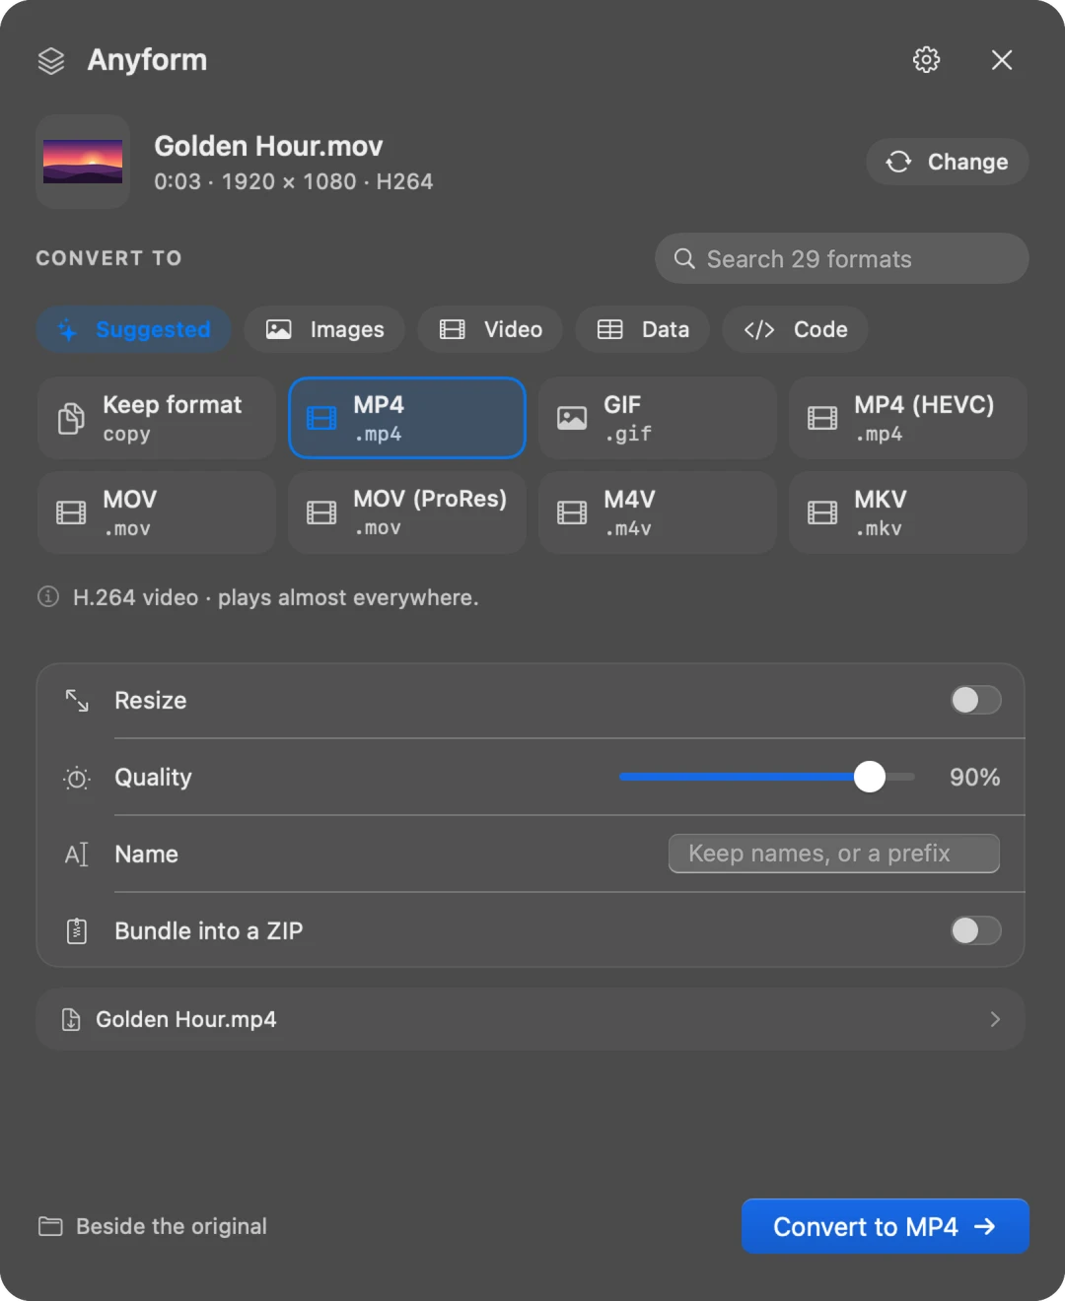This screenshot has height=1301, width=1065.
Task: Click the Name prefix text field
Action: tap(834, 854)
